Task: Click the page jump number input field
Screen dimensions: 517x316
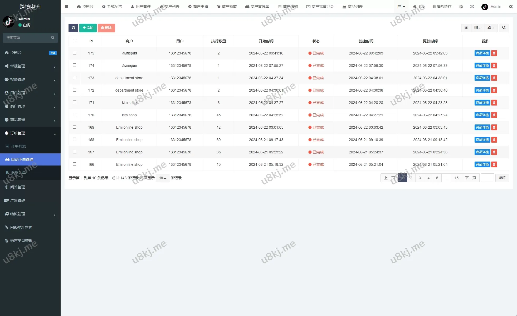Action: click(487, 178)
